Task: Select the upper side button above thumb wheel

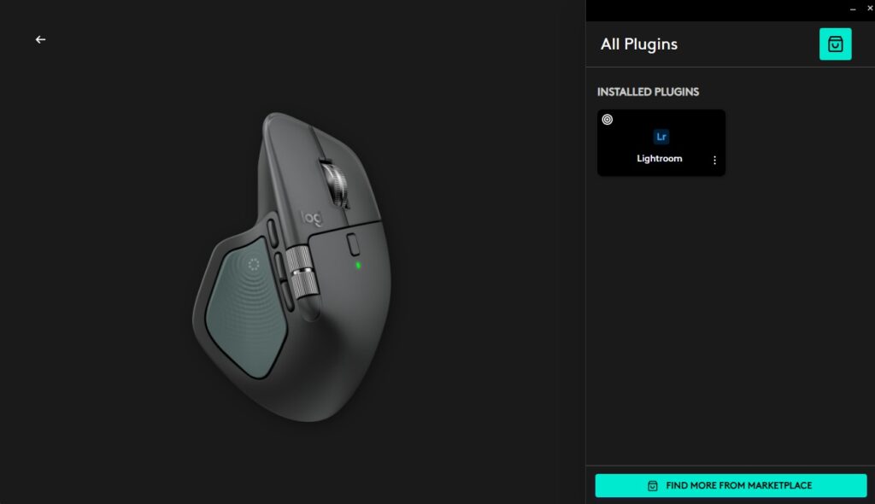Action: (273, 232)
